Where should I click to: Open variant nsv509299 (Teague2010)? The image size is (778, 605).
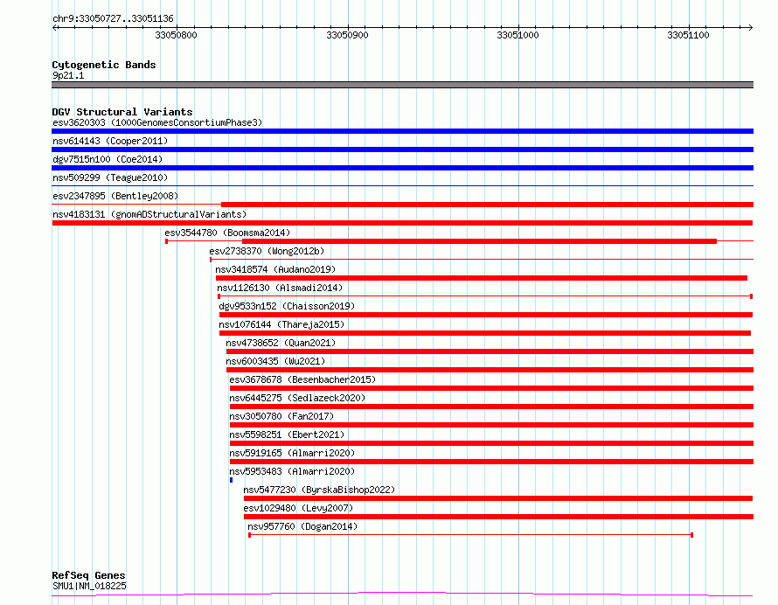coord(110,177)
